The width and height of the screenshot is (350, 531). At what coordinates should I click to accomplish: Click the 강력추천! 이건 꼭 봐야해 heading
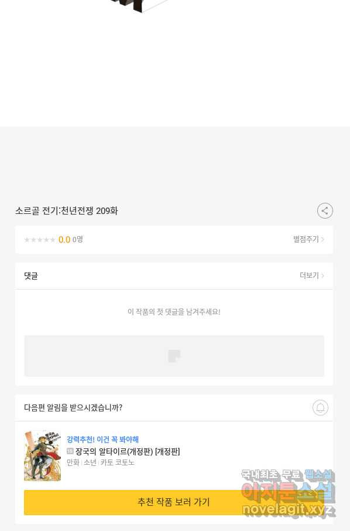(103, 440)
